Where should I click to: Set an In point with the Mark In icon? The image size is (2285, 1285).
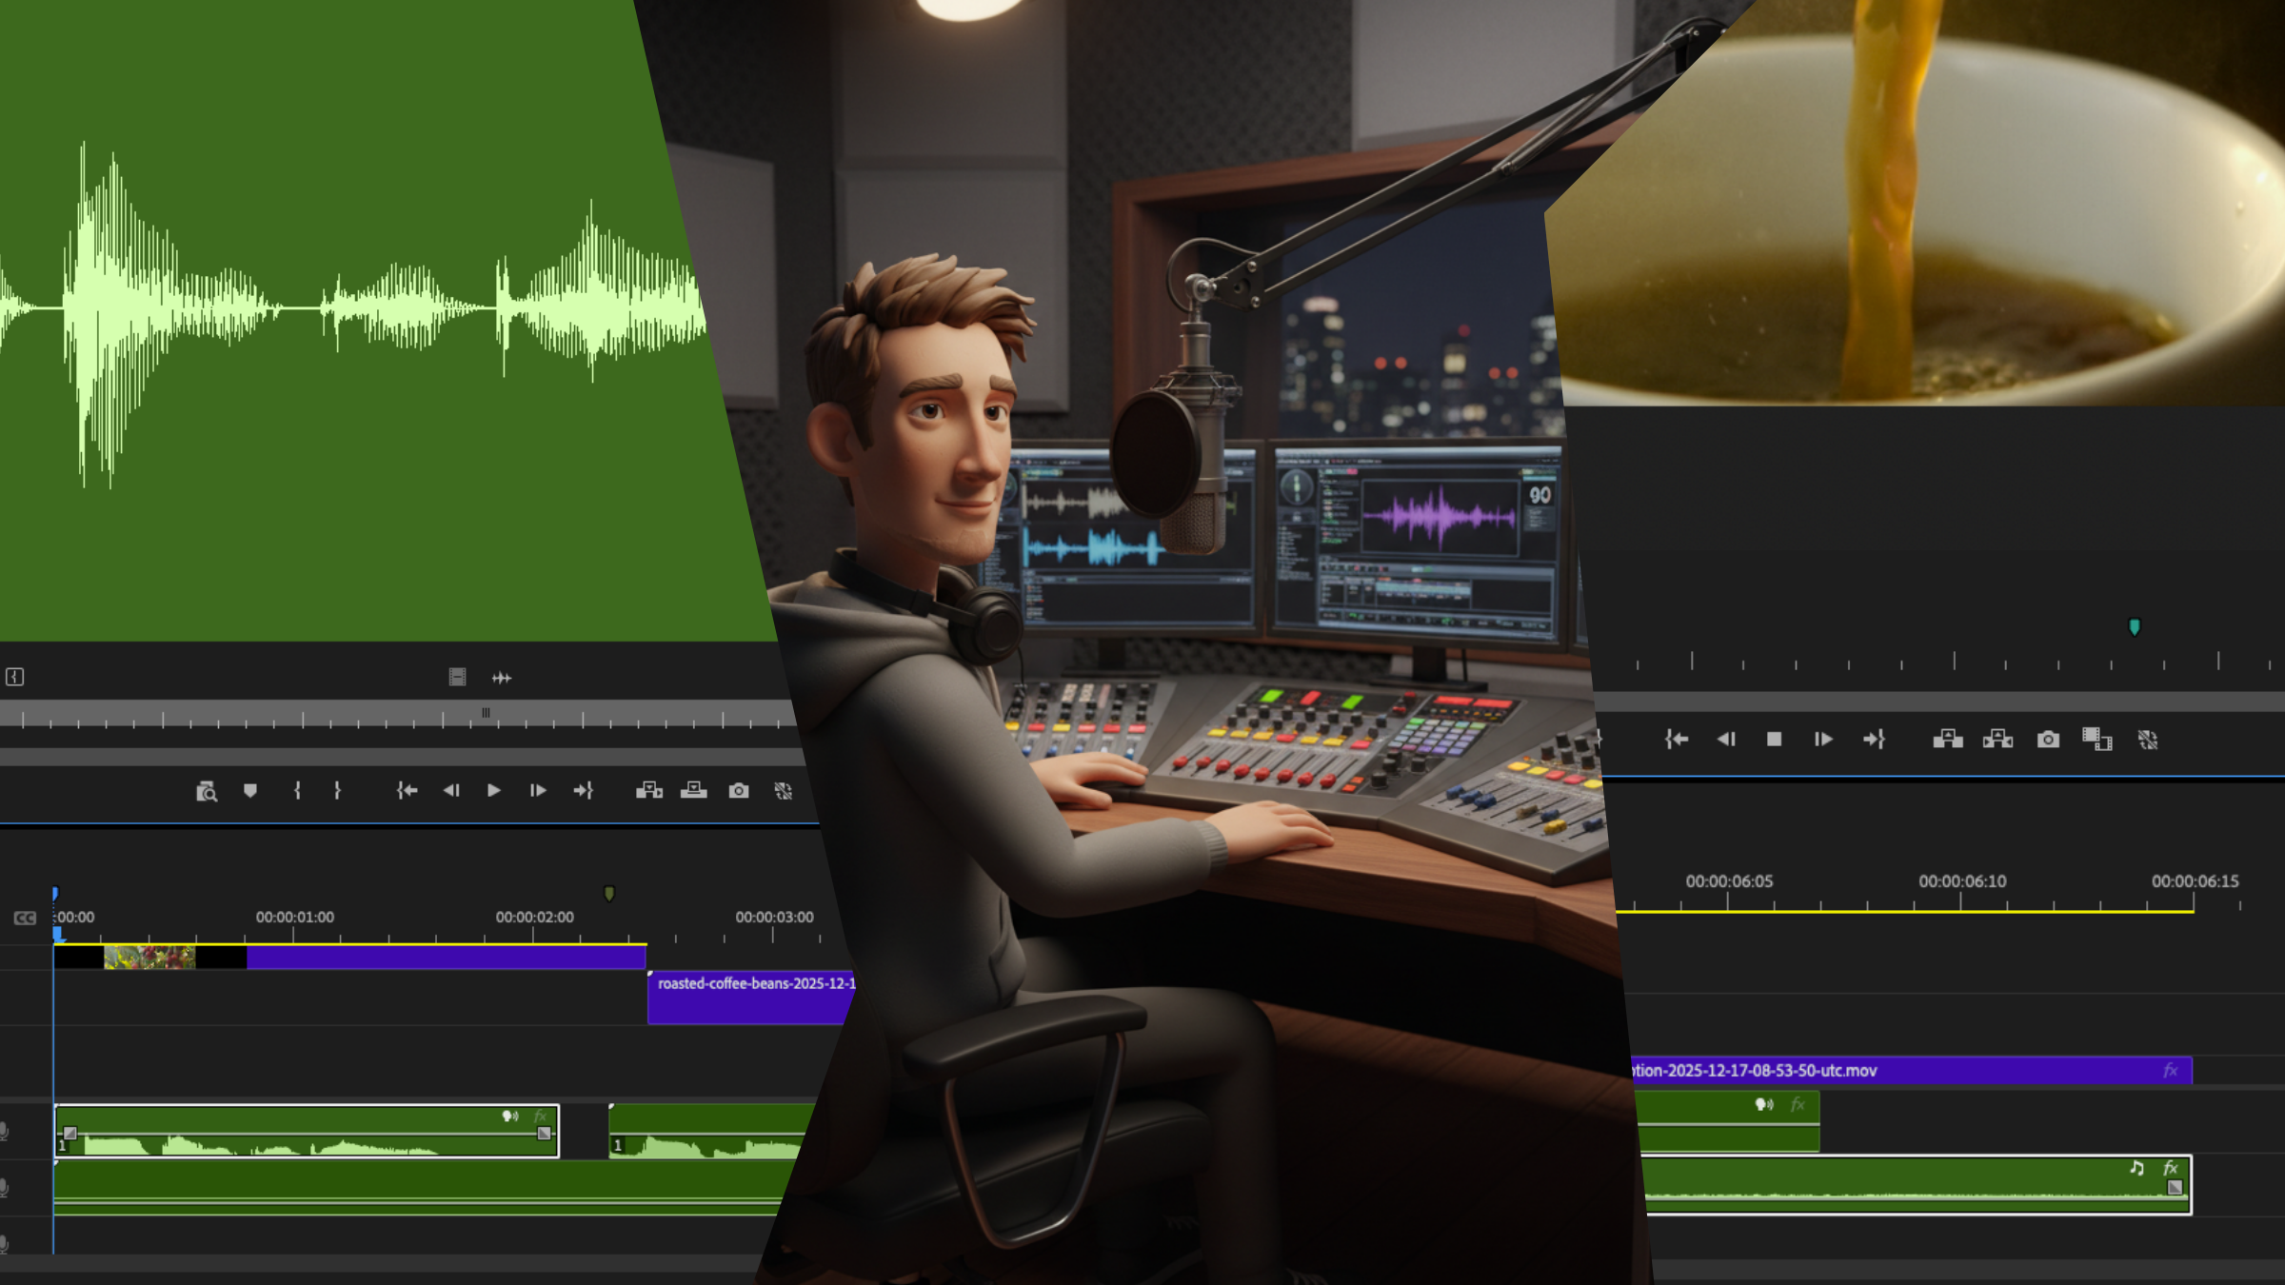pyautogui.click(x=298, y=790)
